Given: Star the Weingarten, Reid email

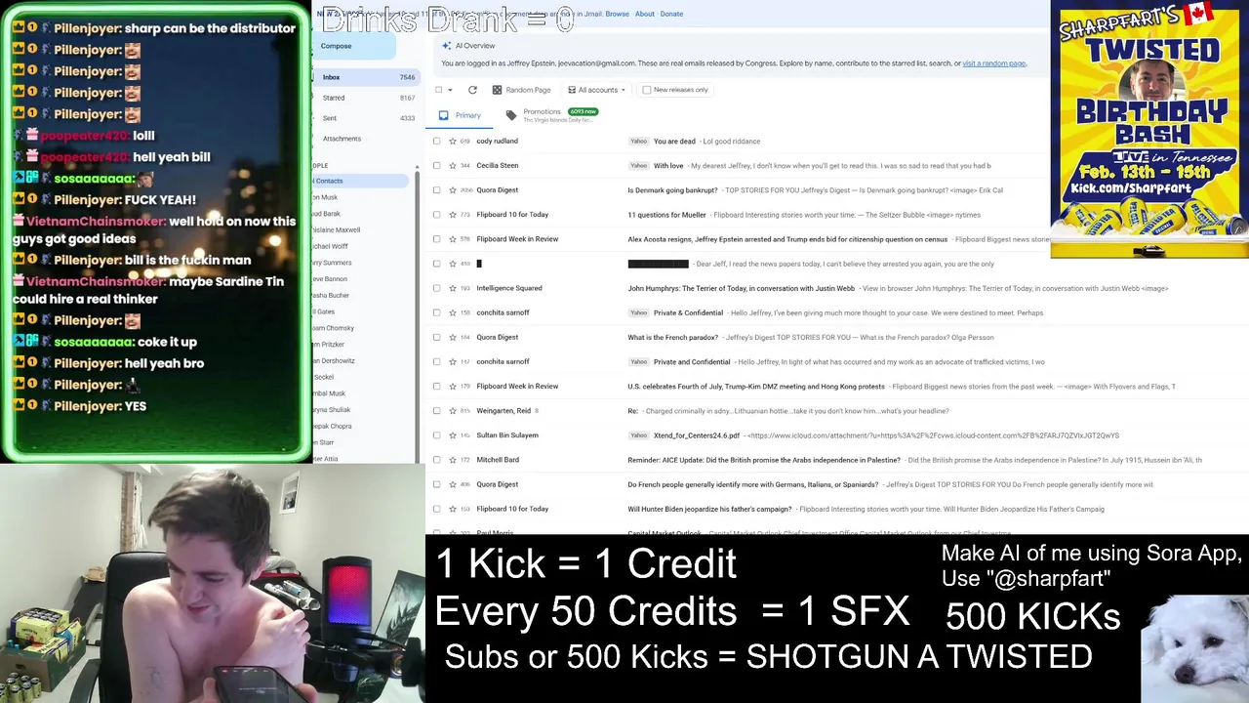Looking at the screenshot, I should pyautogui.click(x=453, y=411).
